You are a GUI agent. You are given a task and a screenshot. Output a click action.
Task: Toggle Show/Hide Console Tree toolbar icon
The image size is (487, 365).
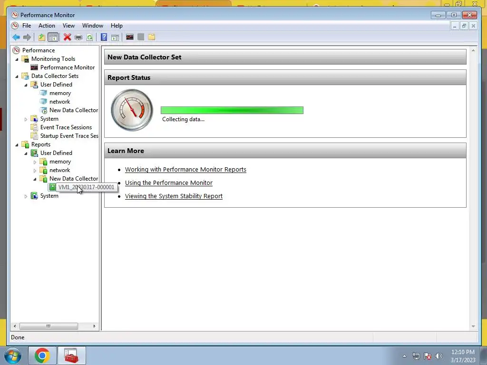pyautogui.click(x=53, y=37)
